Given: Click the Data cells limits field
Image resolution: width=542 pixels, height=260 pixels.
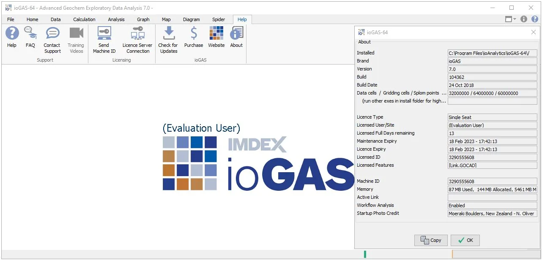Looking at the screenshot, I should (493, 93).
